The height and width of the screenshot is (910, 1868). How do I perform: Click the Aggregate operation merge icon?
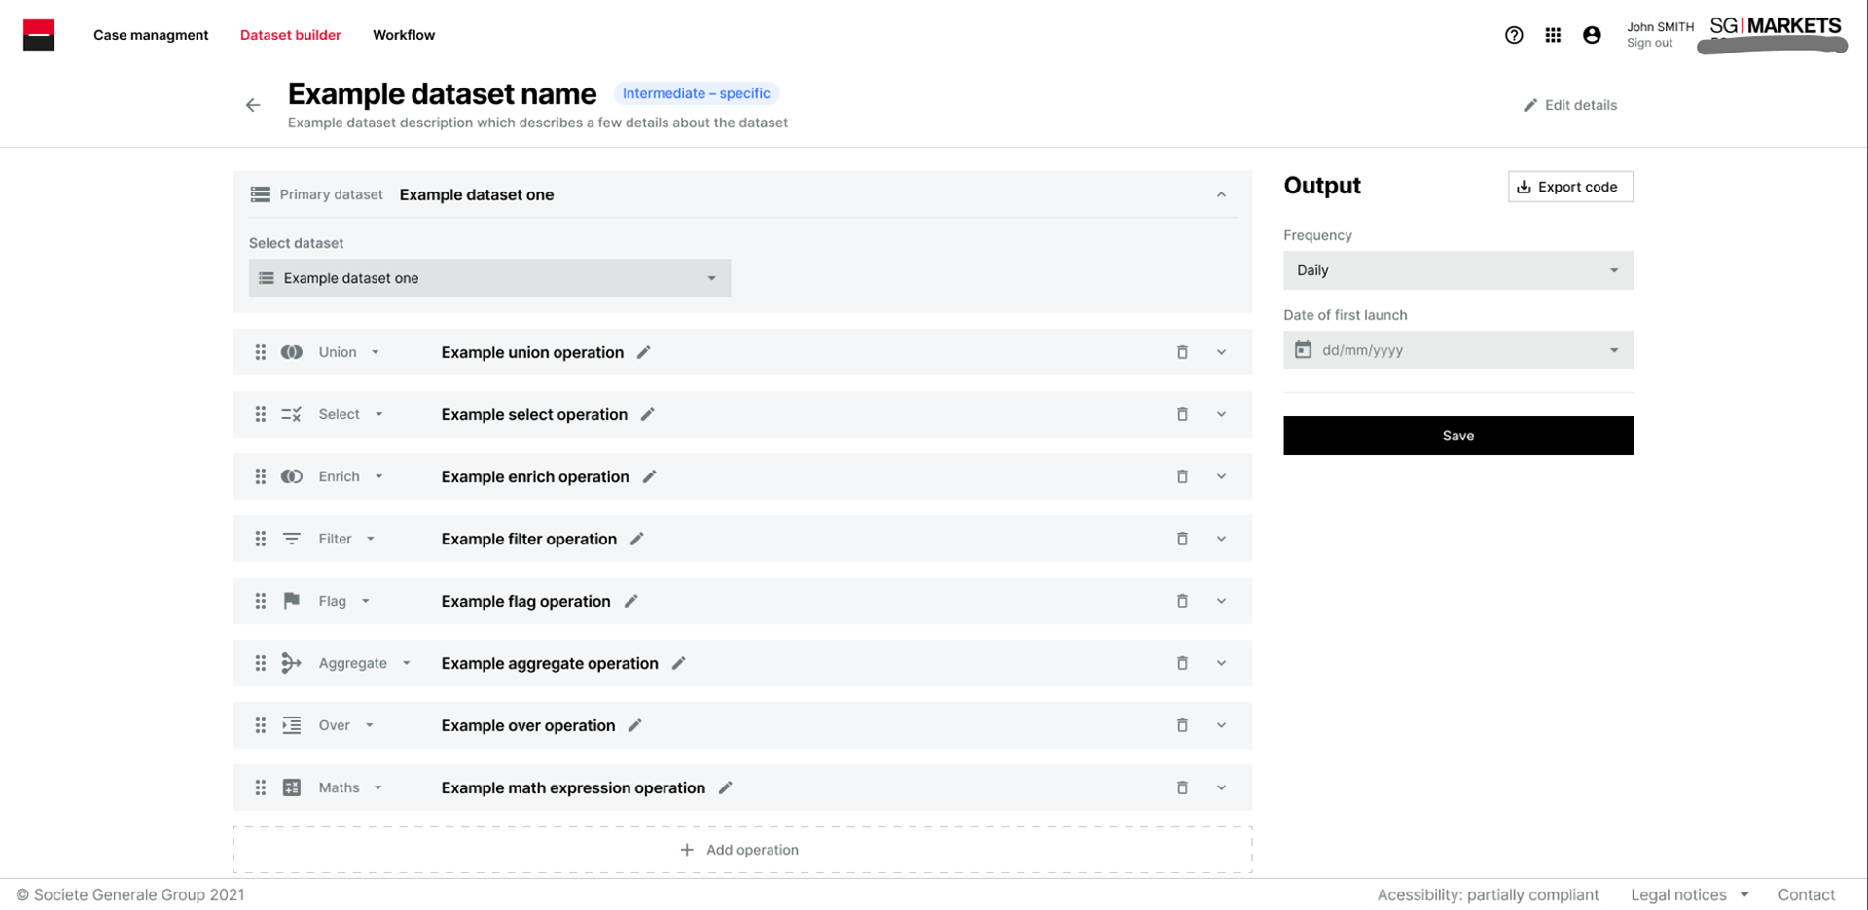pos(291,663)
